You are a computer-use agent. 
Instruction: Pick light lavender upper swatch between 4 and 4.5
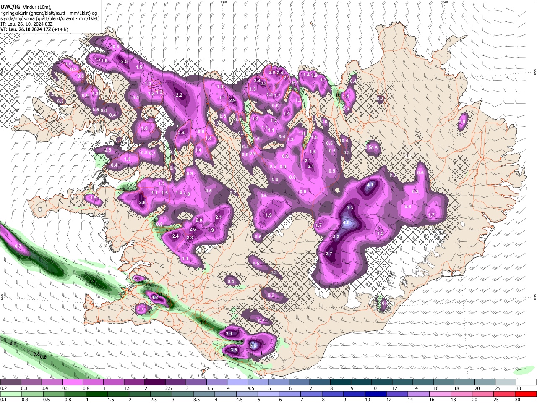point(237,382)
